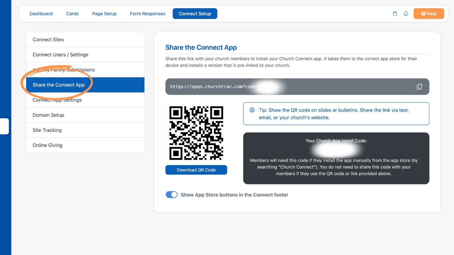Open the partly covered Family Submissions sidebar item

tap(85, 70)
